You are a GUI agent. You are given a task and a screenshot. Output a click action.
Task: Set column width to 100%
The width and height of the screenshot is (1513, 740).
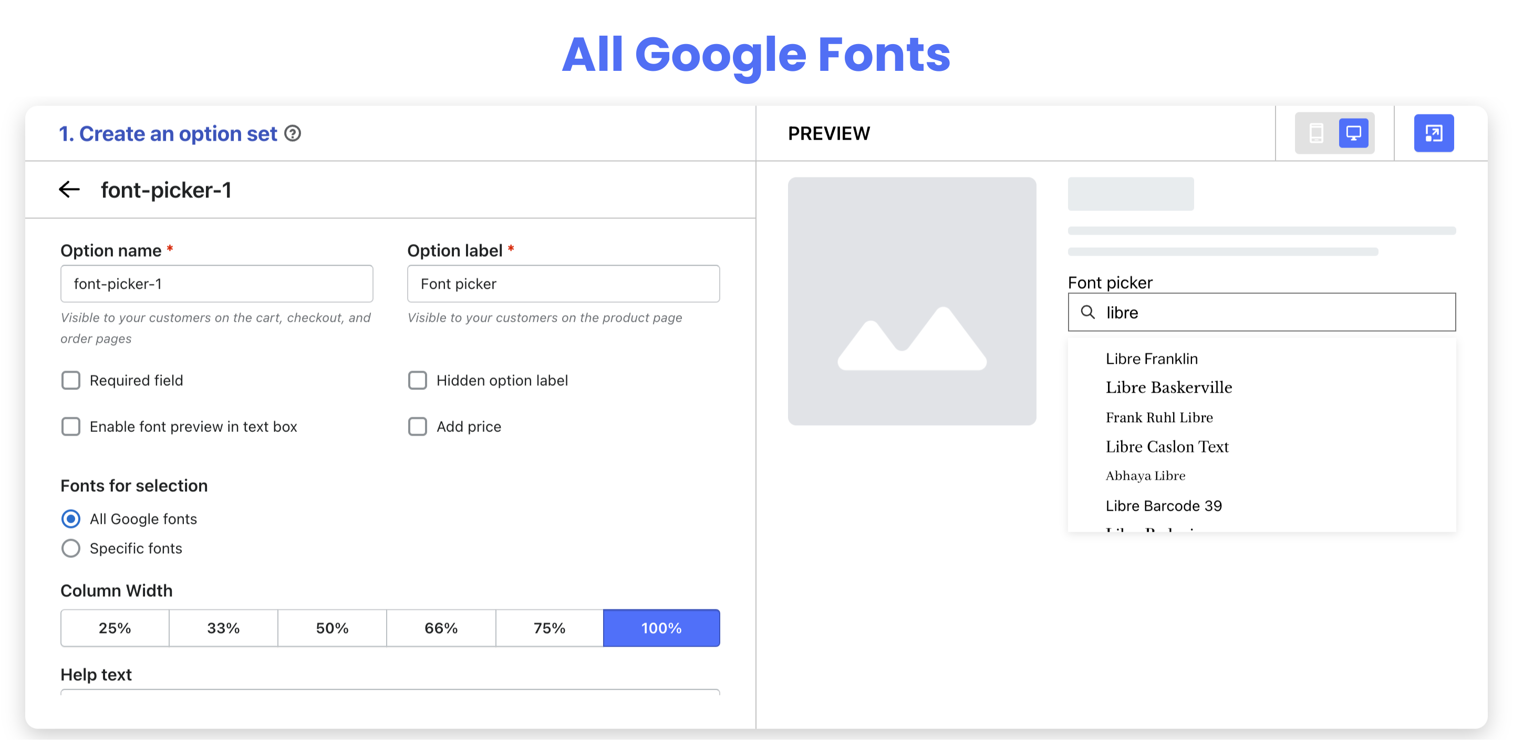[x=661, y=628]
